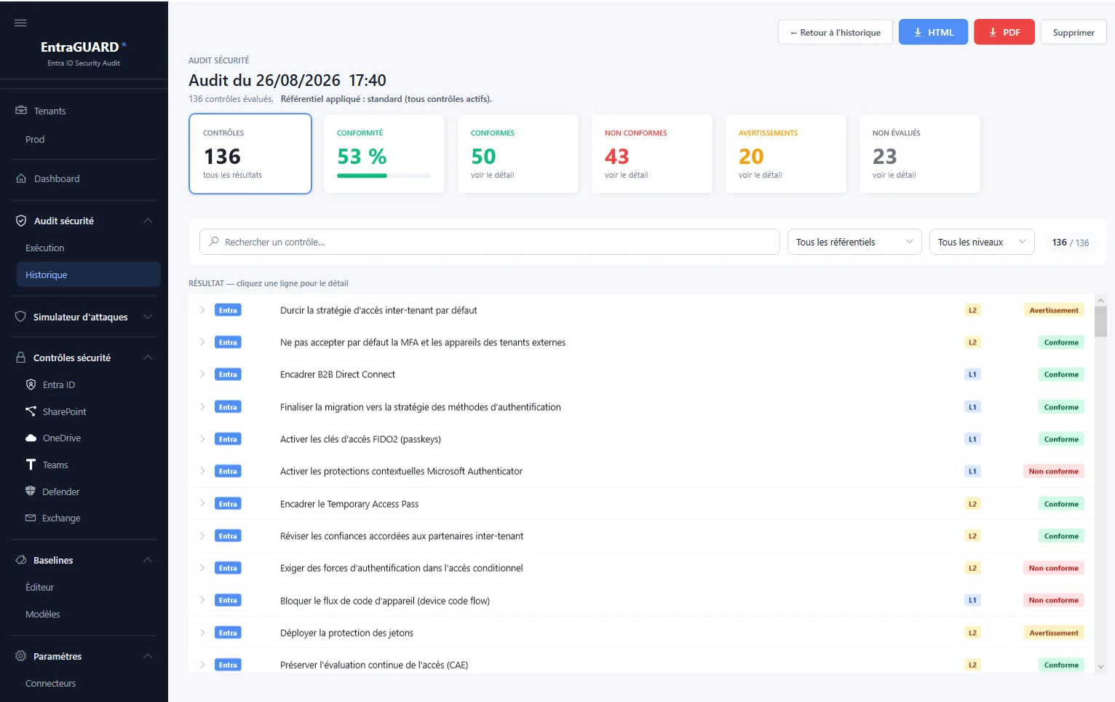This screenshot has height=702, width=1115.
Task: Expand row Déployer la protection des jetons
Action: coord(202,633)
